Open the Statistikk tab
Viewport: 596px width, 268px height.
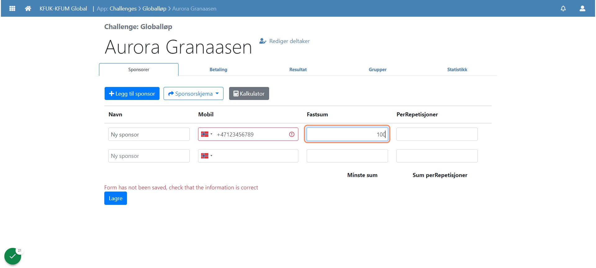coord(457,70)
